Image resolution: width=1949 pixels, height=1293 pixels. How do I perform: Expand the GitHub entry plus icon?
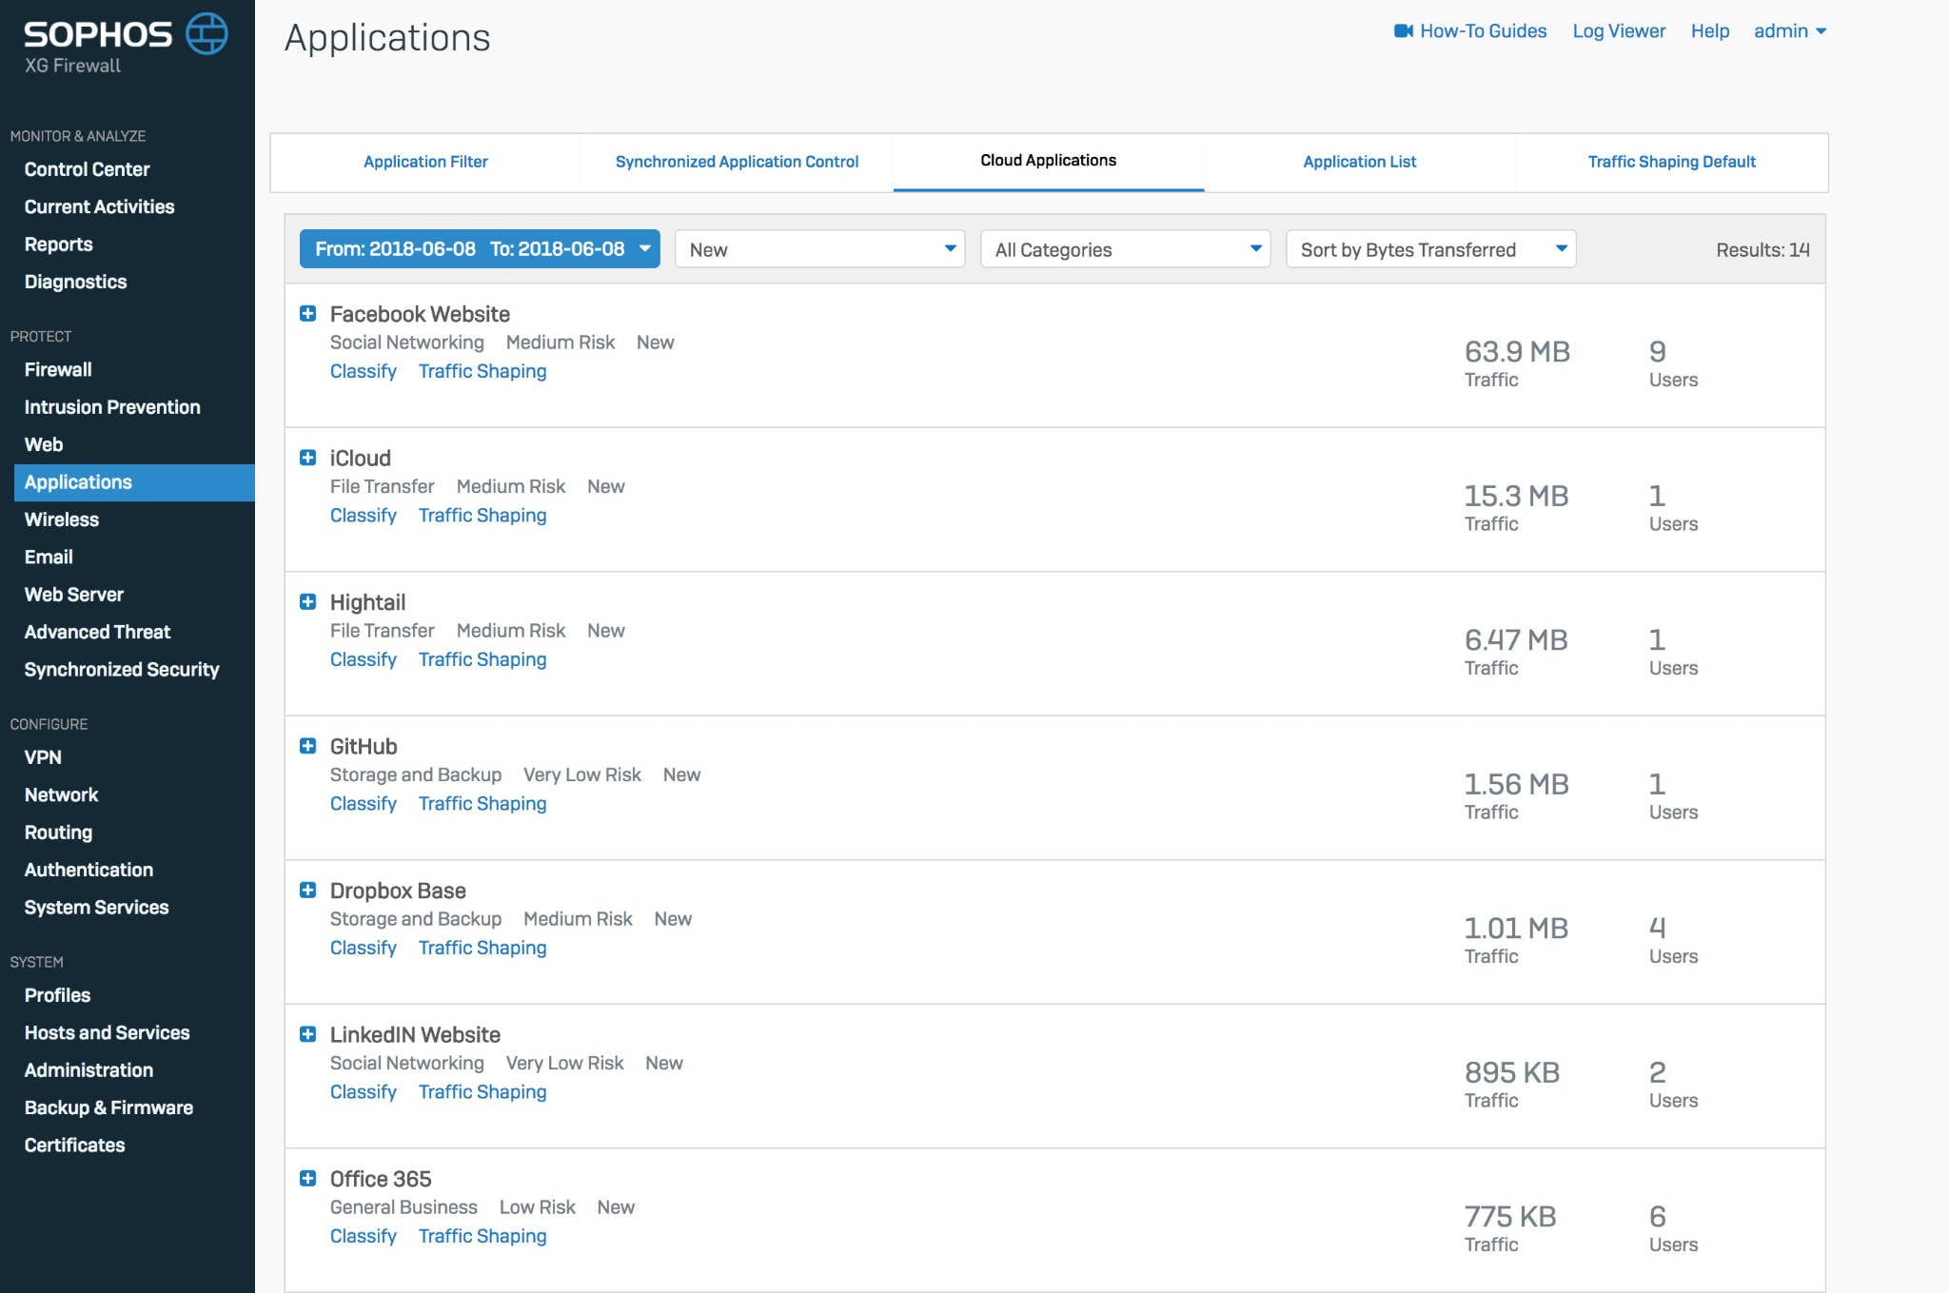307,746
